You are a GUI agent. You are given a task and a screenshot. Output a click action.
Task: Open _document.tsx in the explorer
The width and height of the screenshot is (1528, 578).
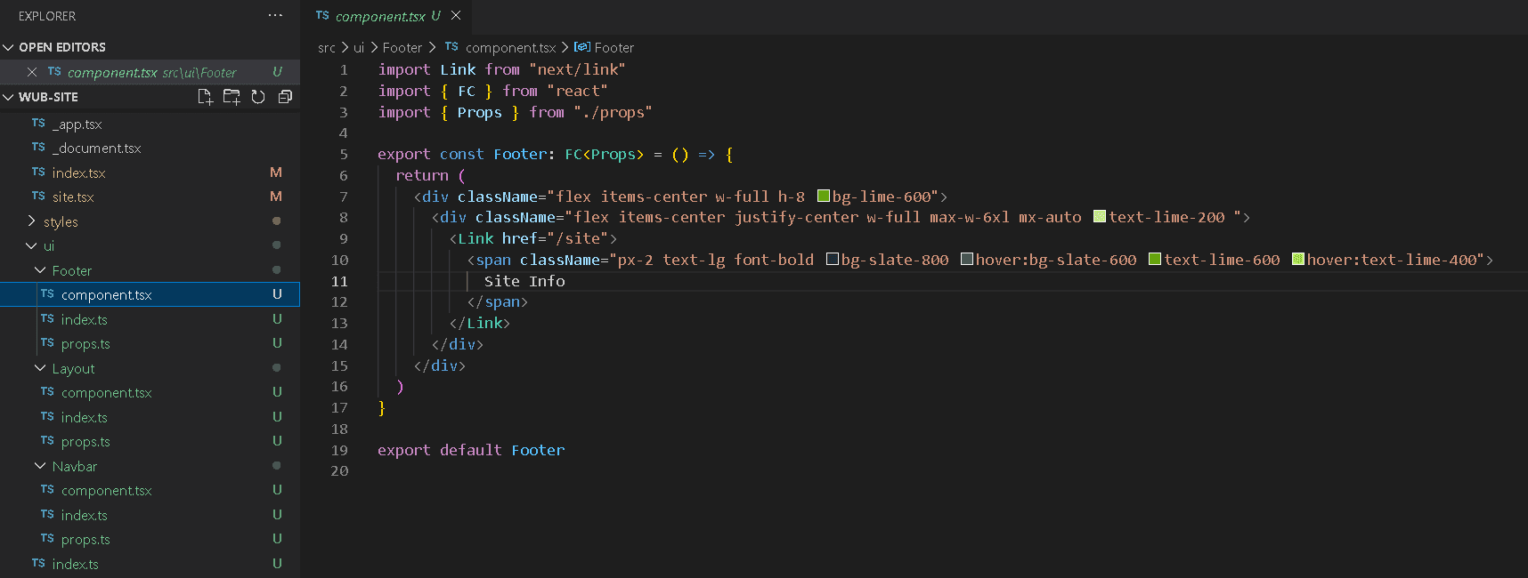96,148
